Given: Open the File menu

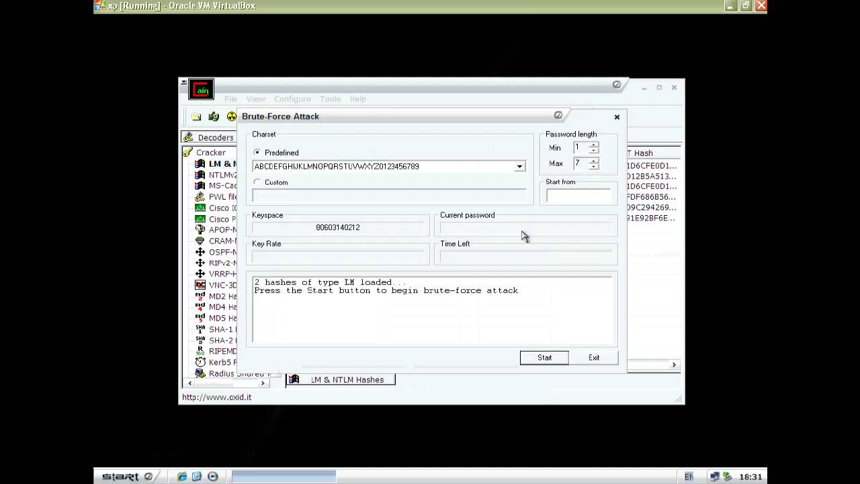Looking at the screenshot, I should pos(230,99).
